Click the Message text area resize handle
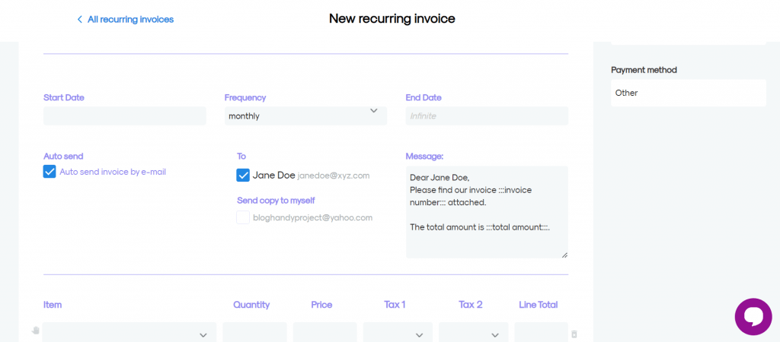Image resolution: width=780 pixels, height=342 pixels. [x=564, y=255]
